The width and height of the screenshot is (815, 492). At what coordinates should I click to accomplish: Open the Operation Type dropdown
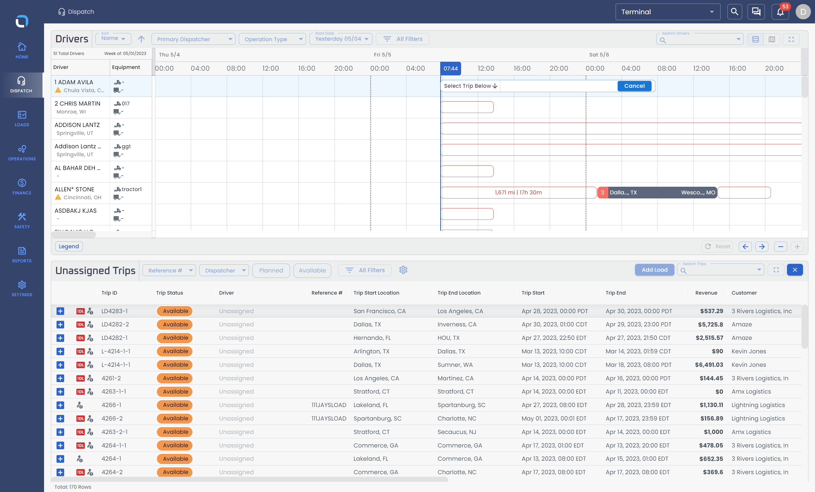(x=272, y=39)
